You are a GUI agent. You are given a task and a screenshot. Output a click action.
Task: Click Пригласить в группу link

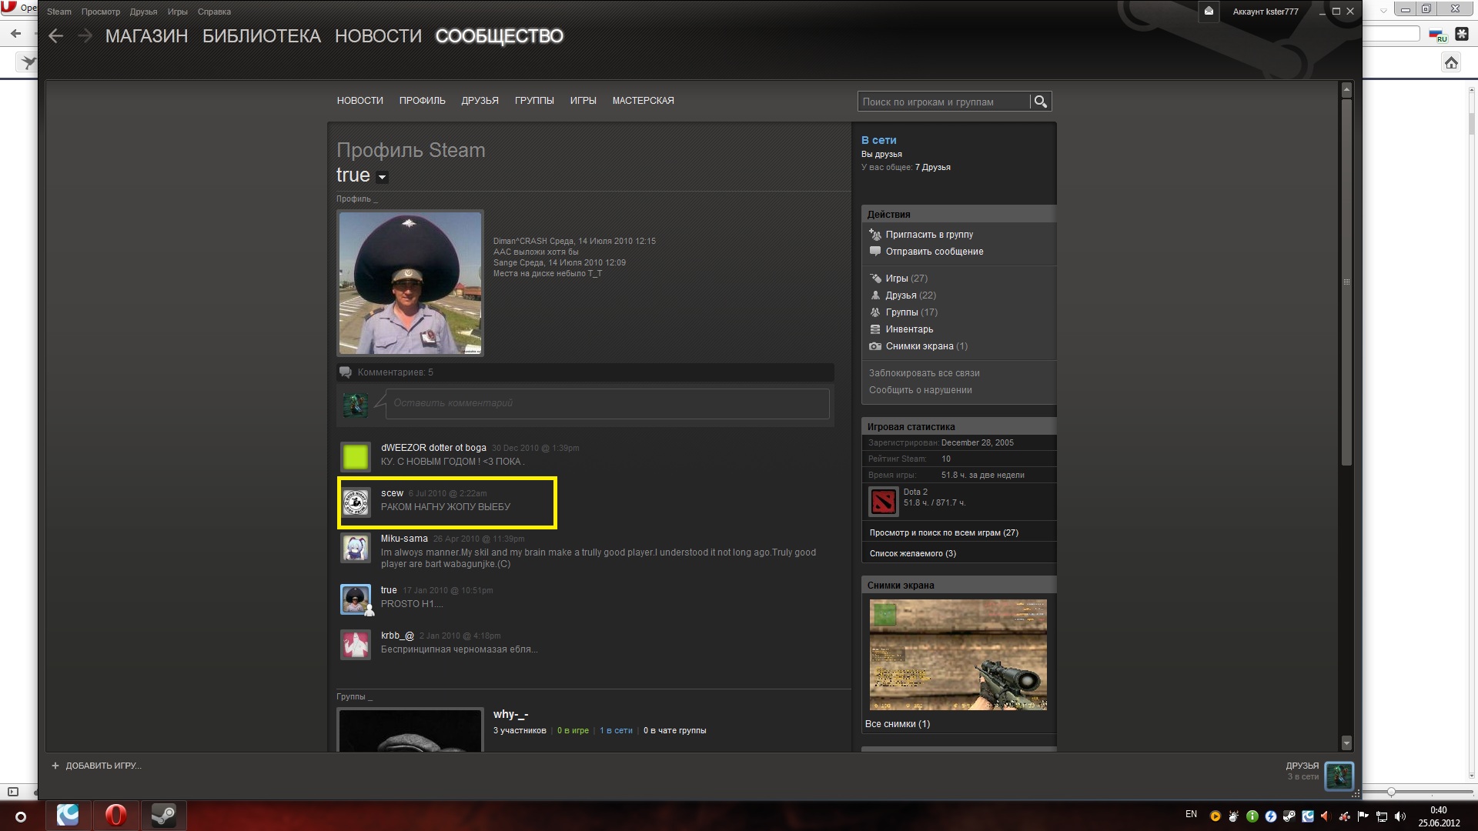929,235
